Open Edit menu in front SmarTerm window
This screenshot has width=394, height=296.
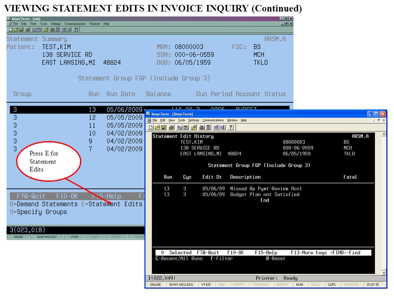[x=163, y=120]
